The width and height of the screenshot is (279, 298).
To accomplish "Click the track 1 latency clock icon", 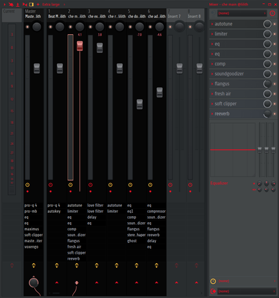I will 50,185.
